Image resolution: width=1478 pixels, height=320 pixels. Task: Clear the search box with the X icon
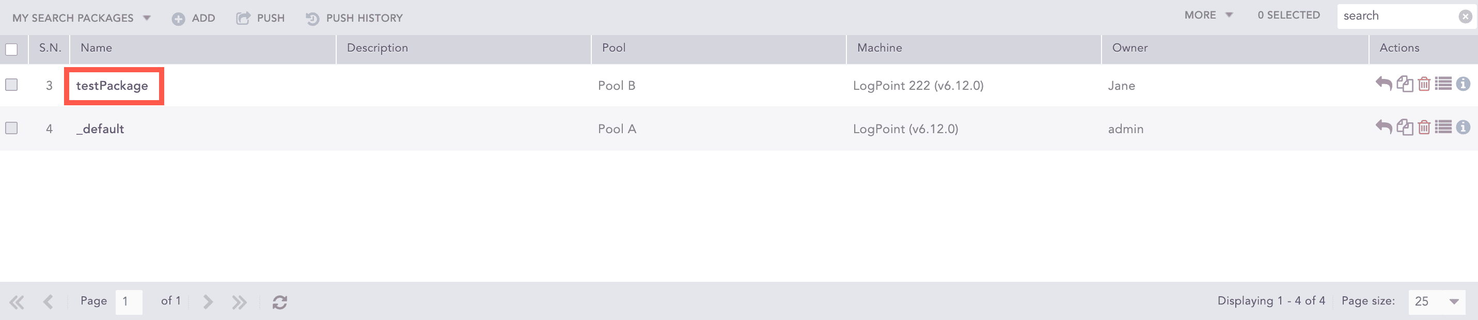pos(1465,17)
